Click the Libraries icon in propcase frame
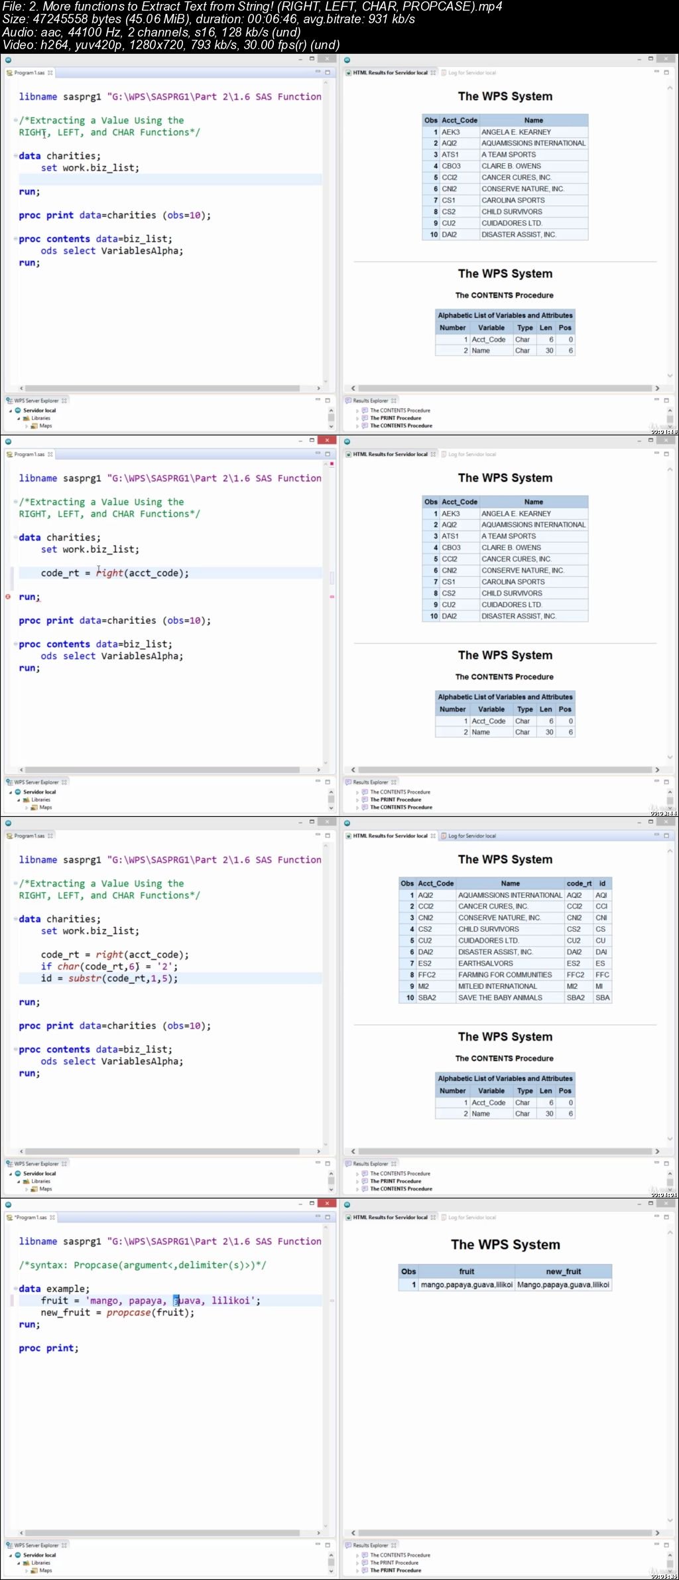Viewport: 679px width, 1580px height. (27, 1563)
